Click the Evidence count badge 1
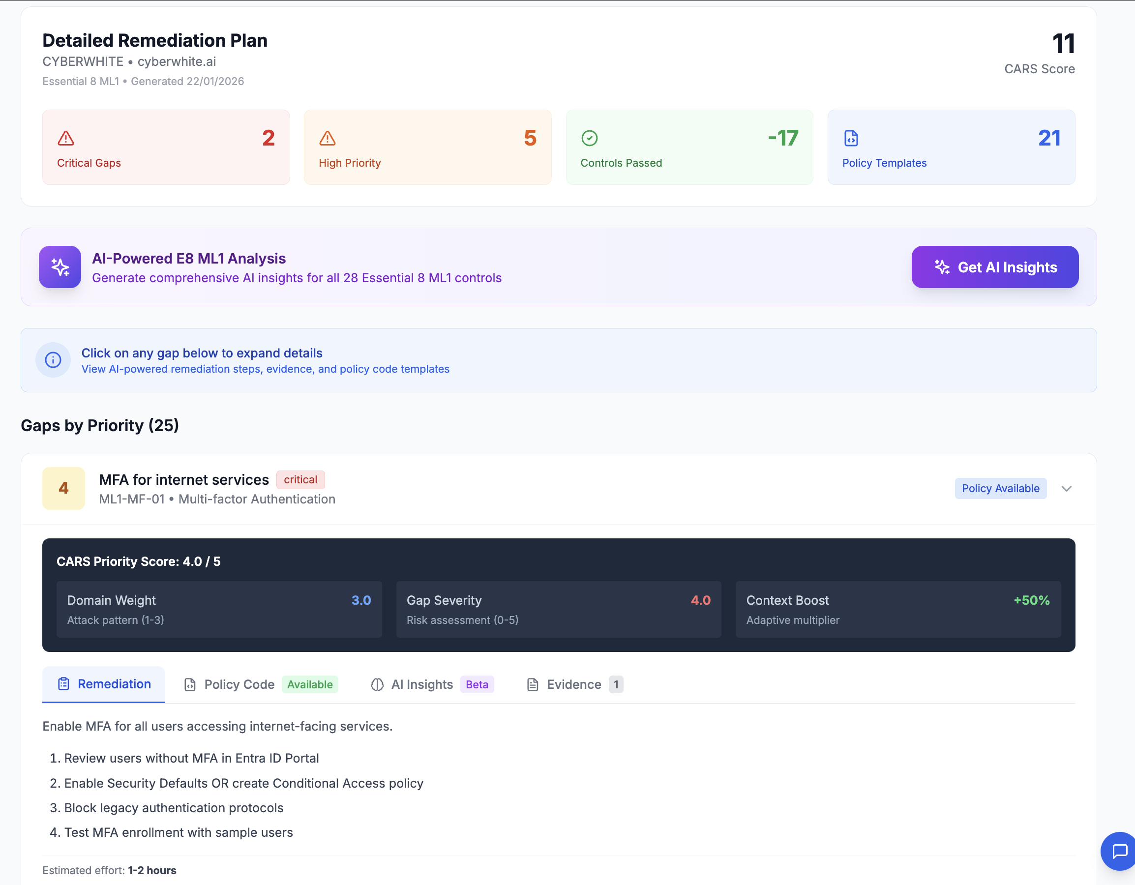 pyautogui.click(x=616, y=684)
